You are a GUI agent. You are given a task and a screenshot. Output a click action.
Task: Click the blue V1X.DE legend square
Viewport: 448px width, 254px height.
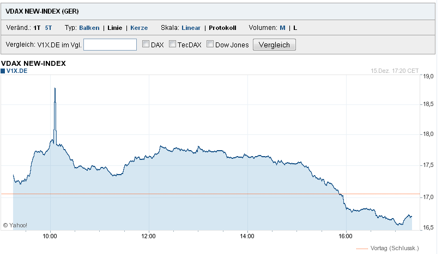point(3,71)
